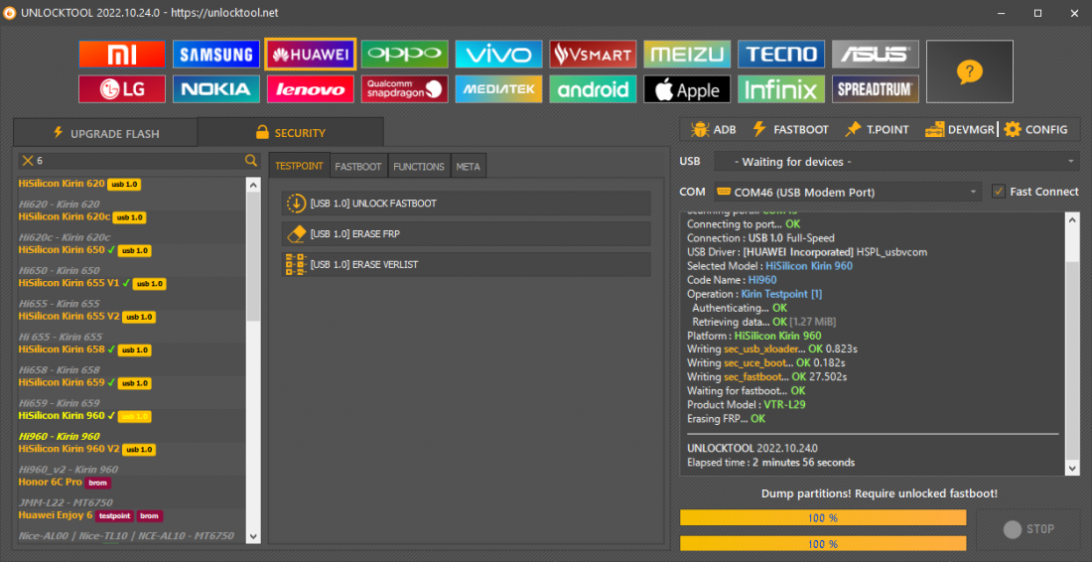Screen dimensions: 1092x562
Task: Switch to the Security tab
Action: (x=291, y=132)
